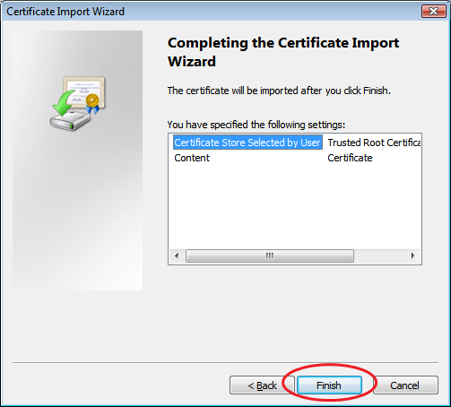451x407 pixels.
Task: Click the Certificate value next to Content
Action: pyautogui.click(x=350, y=158)
